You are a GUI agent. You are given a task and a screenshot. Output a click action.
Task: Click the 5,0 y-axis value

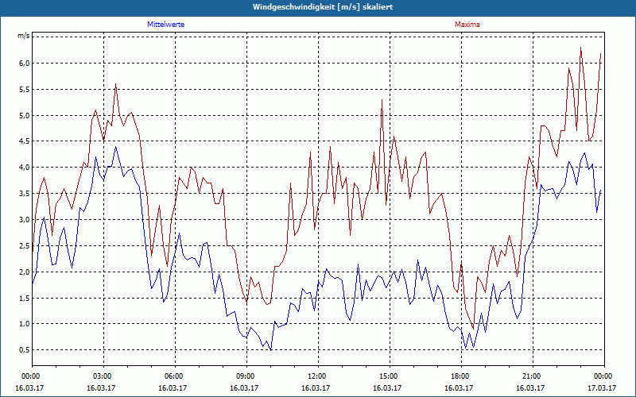click(x=24, y=115)
